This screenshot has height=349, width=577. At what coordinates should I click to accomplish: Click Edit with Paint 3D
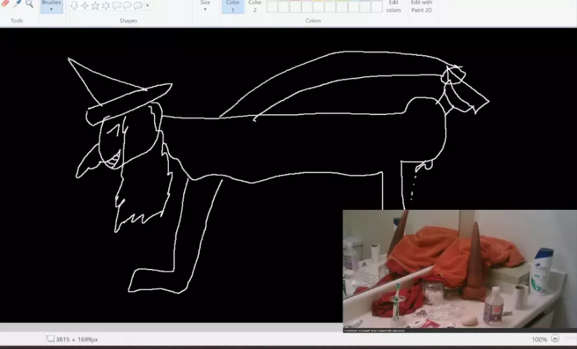click(422, 7)
